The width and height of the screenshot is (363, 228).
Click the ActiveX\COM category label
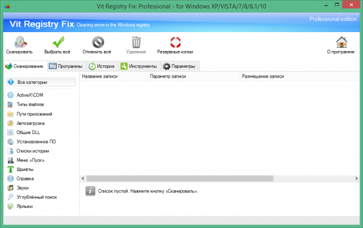pos(30,95)
